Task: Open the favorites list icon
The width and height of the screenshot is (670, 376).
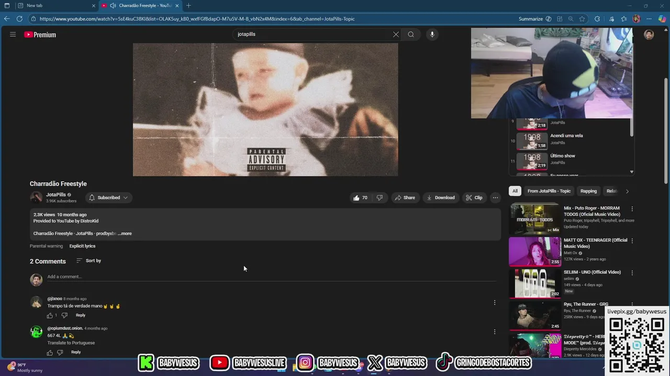Action: point(623,19)
